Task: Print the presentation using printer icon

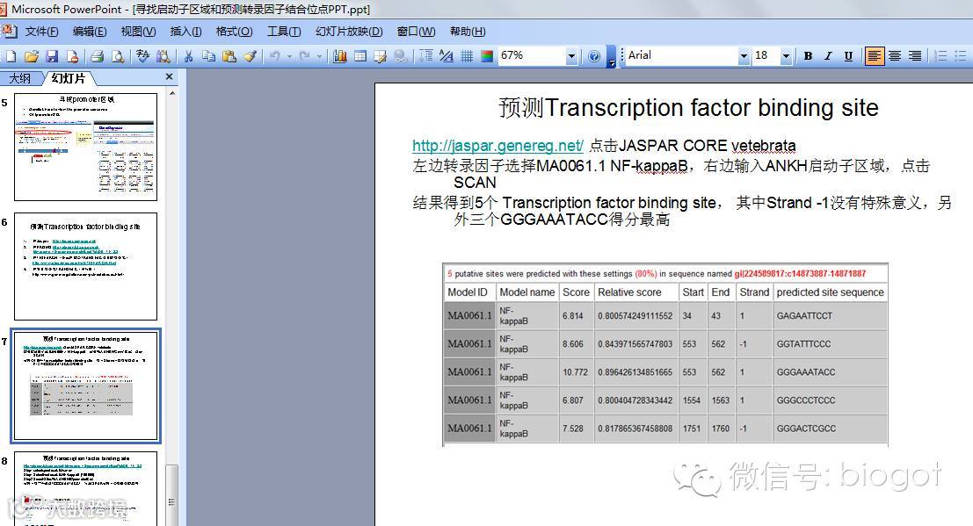Action: coord(97,56)
